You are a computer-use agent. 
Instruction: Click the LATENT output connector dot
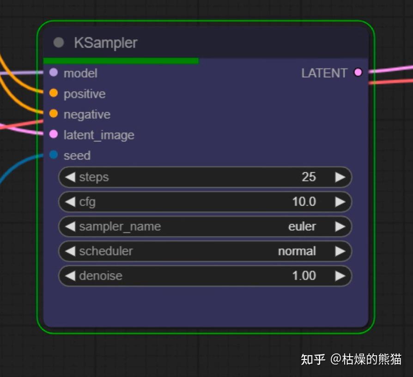(x=358, y=72)
